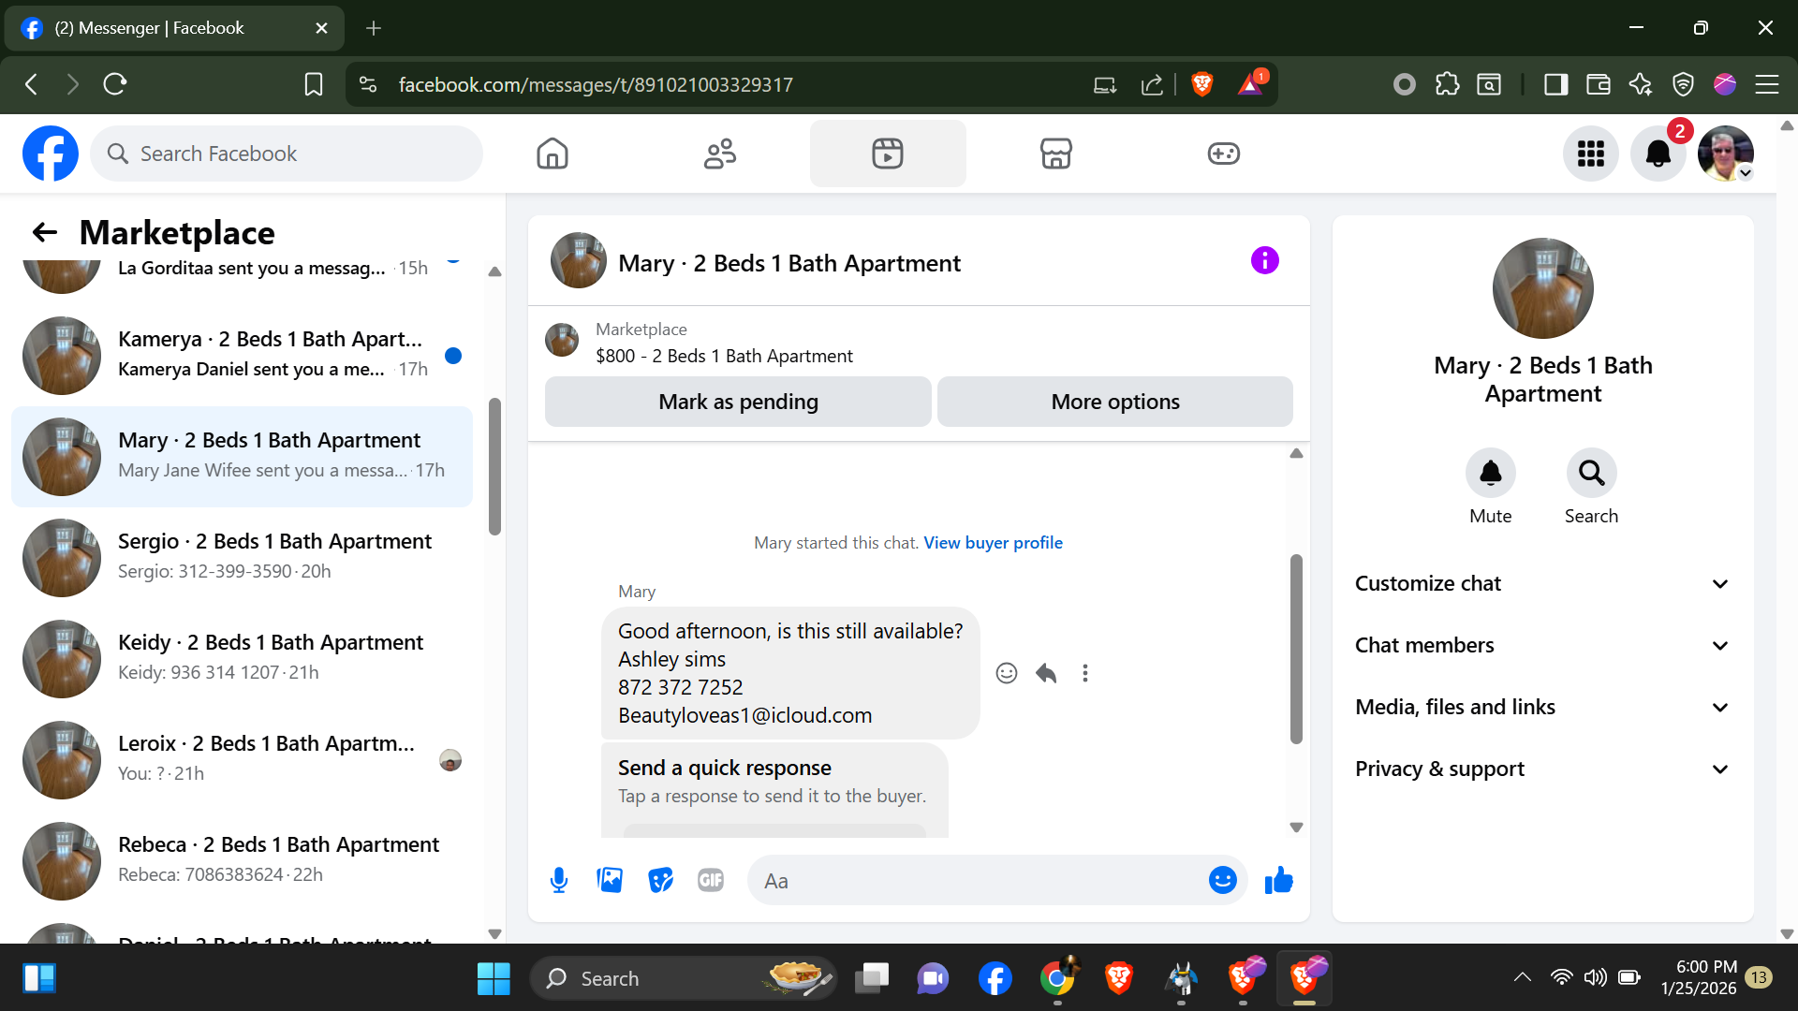
Task: Open Kamerya's 2 Beds 1 Bath chat
Action: pos(242,356)
